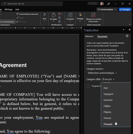Expand the Refuser dropdown arrow
This screenshot has height=134, width=133.
pyautogui.click(x=62, y=14)
